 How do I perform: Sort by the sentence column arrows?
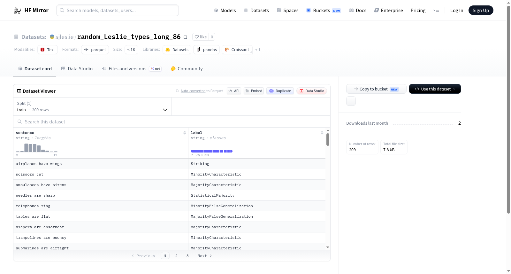(185, 133)
